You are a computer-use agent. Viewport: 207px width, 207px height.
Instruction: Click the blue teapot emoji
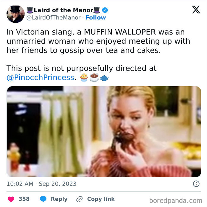(x=104, y=78)
